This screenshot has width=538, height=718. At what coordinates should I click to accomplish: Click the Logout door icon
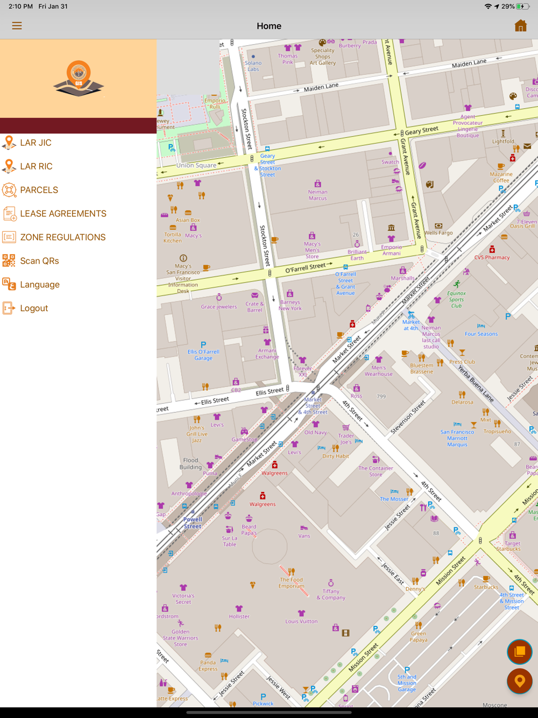pyautogui.click(x=9, y=308)
